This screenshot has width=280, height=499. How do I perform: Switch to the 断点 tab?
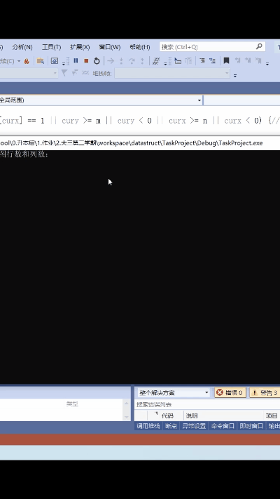click(171, 426)
